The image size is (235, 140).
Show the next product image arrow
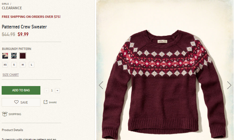tap(229, 85)
